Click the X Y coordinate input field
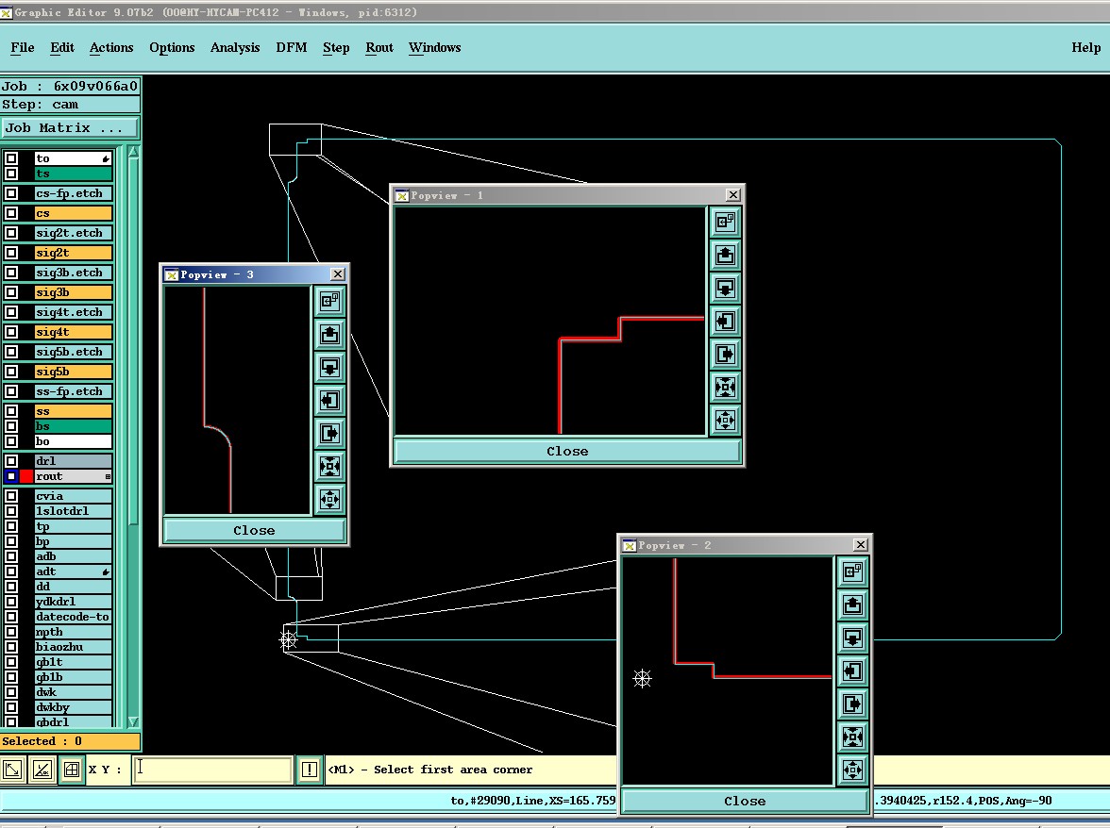 tap(212, 770)
